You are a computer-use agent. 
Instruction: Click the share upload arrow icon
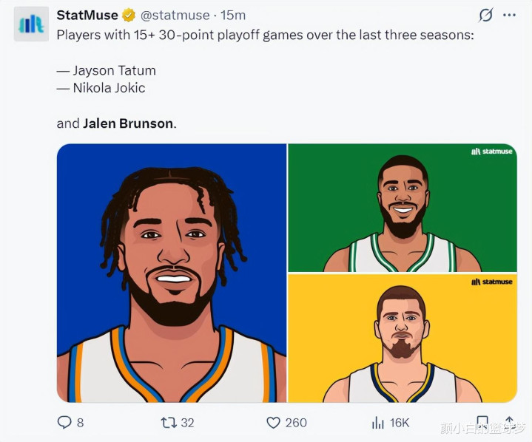(509, 422)
